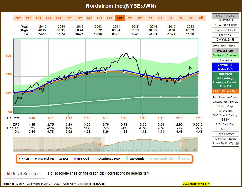Click the FY10 label in range navigator

(x=105, y=150)
